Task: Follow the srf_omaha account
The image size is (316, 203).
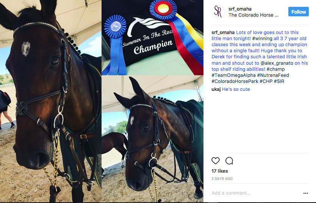Action: click(x=298, y=12)
